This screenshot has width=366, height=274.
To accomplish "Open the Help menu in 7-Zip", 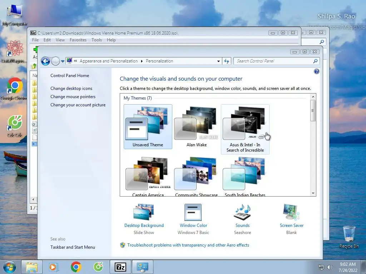I will pyautogui.click(x=112, y=40).
